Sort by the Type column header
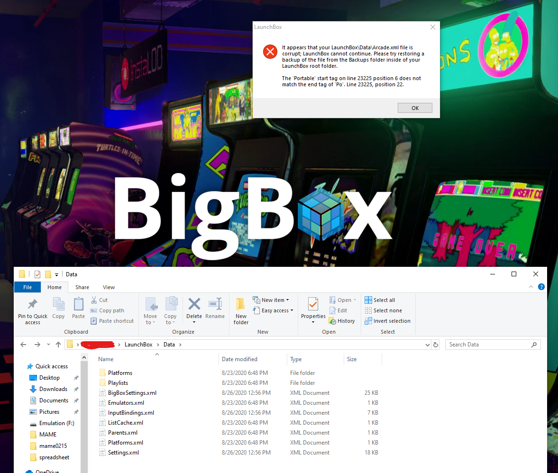 [296, 359]
